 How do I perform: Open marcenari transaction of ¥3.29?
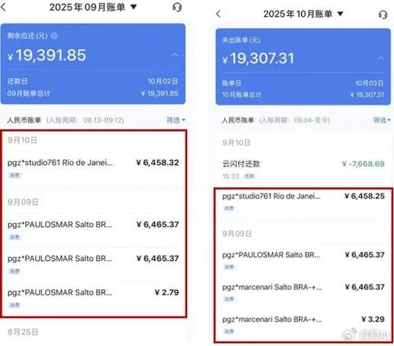(303, 325)
